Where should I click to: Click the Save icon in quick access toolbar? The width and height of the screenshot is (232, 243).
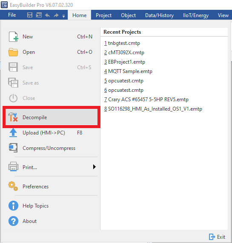click(30, 15)
